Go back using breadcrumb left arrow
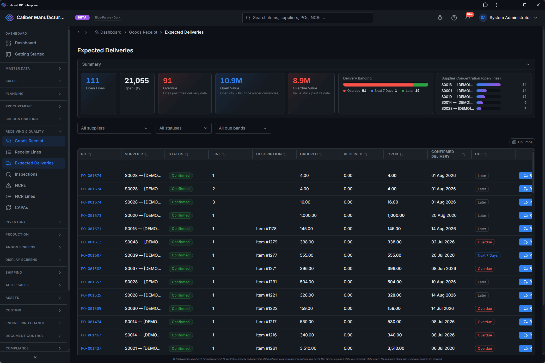 [x=78, y=32]
